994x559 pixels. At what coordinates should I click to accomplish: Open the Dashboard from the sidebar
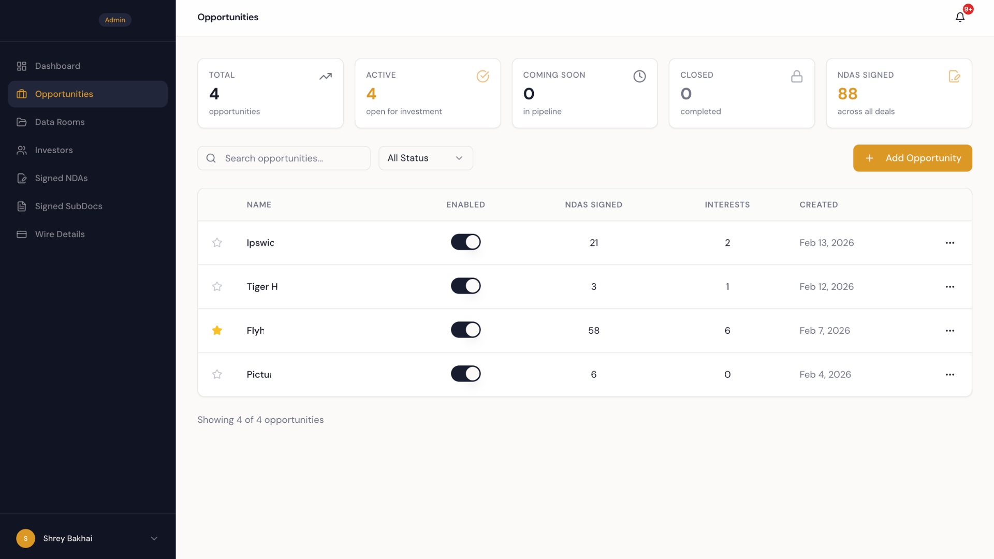[x=57, y=66]
